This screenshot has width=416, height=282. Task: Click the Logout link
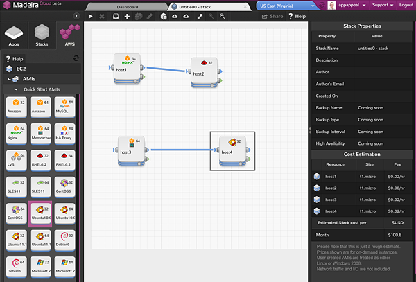pyautogui.click(x=406, y=5)
